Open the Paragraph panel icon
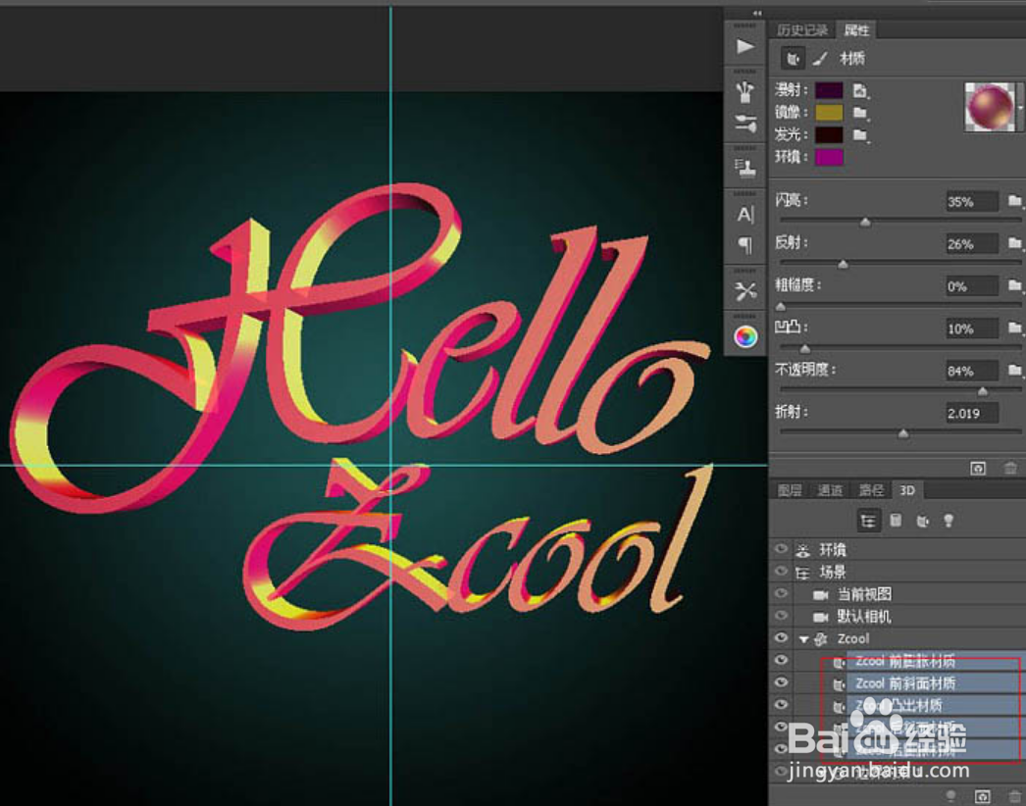Viewport: 1026px width, 806px height. pyautogui.click(x=744, y=245)
